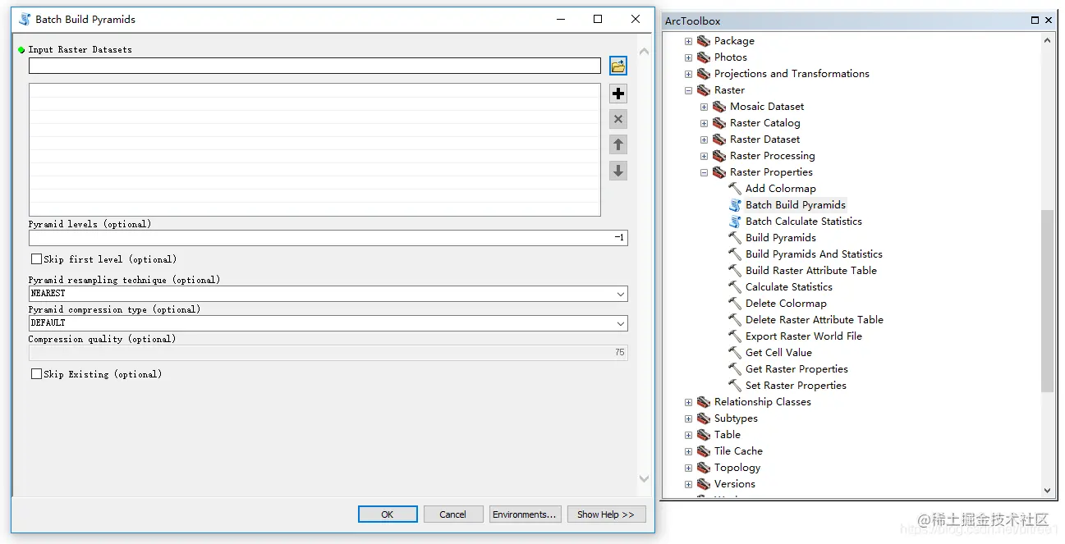
Task: Click the ArcToolbox panel maximize/float button
Action: (1035, 21)
